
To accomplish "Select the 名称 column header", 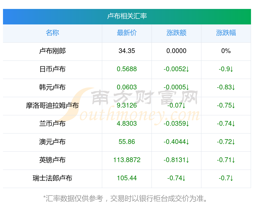I will [52, 33].
